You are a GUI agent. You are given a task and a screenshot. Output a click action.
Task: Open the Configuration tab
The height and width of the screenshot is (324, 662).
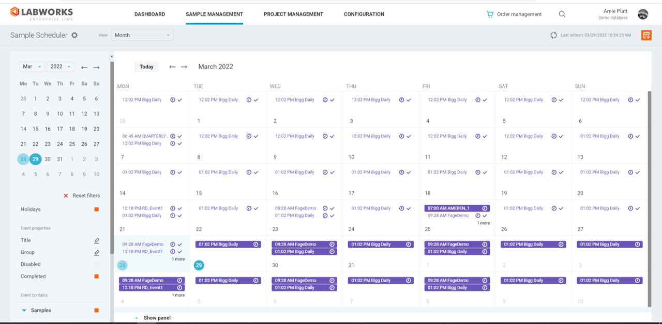pyautogui.click(x=364, y=14)
